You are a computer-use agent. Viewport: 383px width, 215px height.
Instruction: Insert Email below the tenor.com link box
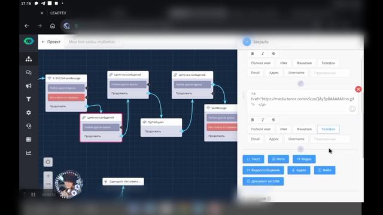point(256,139)
